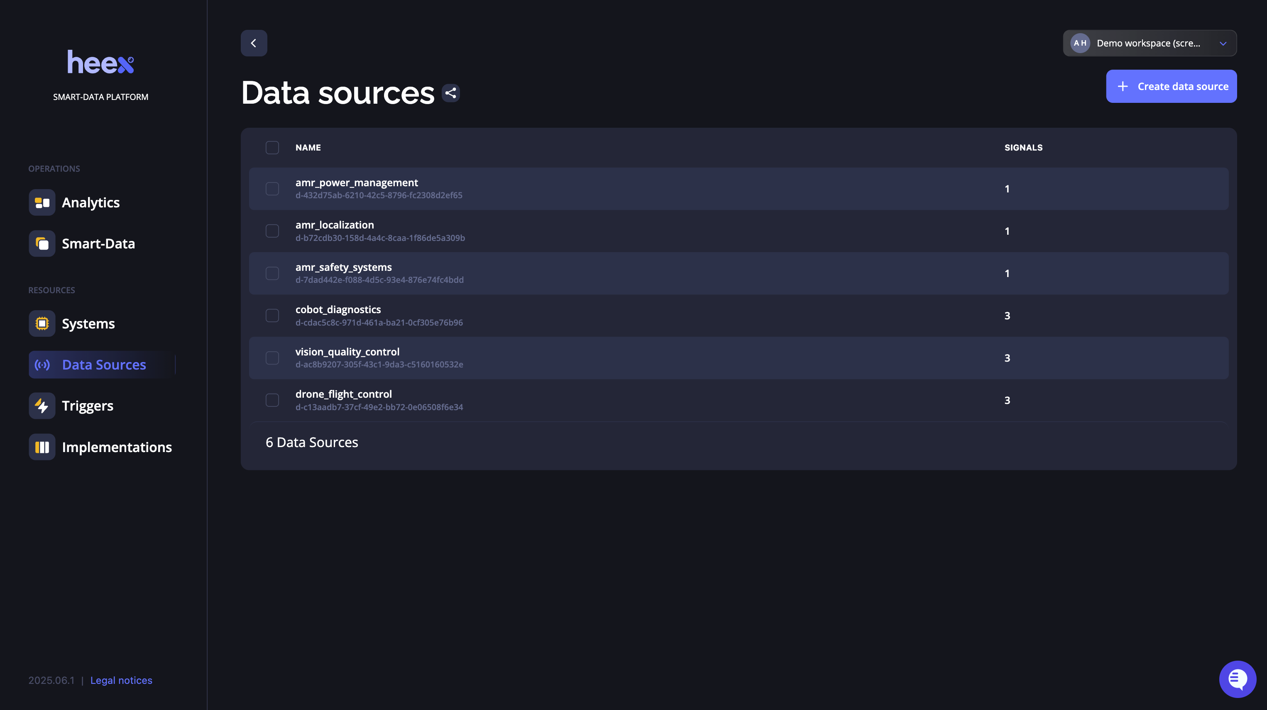Click ID d-c13aadb7-37cf-49e2-bb72-0e06508f6e34
1267x710 pixels.
click(x=379, y=407)
